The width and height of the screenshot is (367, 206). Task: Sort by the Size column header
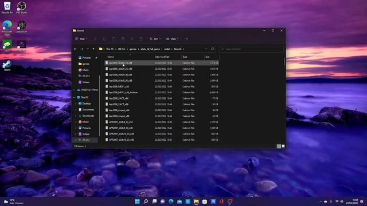(x=212, y=57)
